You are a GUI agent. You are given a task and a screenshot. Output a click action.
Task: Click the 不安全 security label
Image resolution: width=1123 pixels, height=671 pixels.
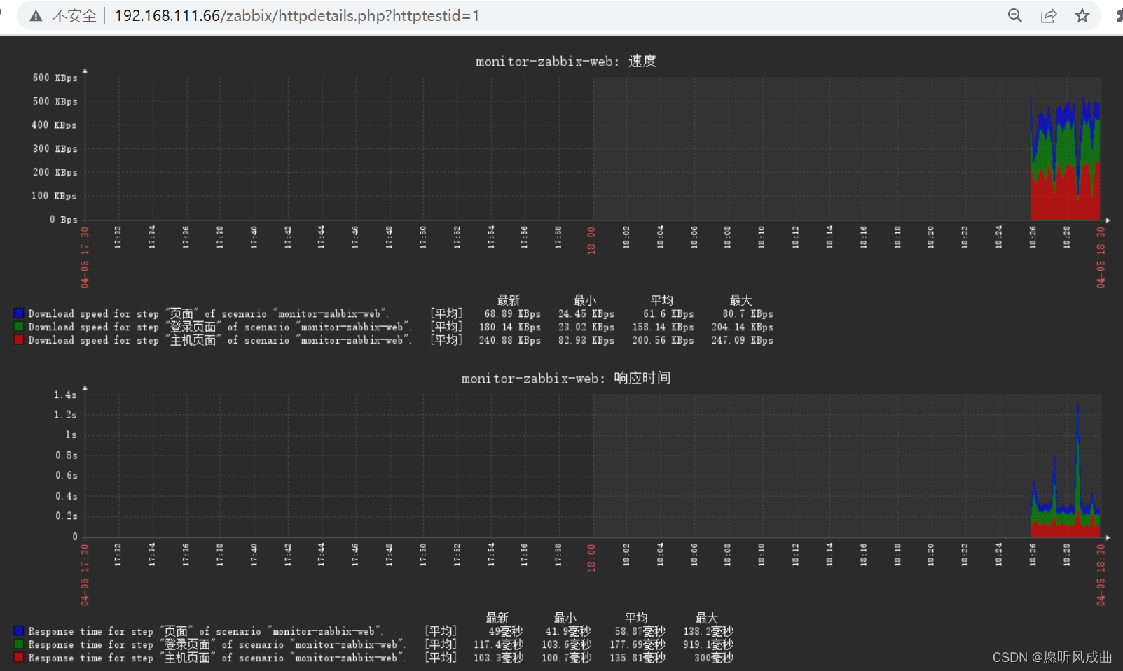click(x=74, y=15)
